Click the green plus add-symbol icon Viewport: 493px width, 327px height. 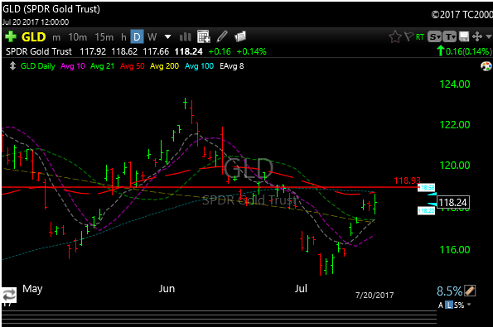[x=11, y=36]
